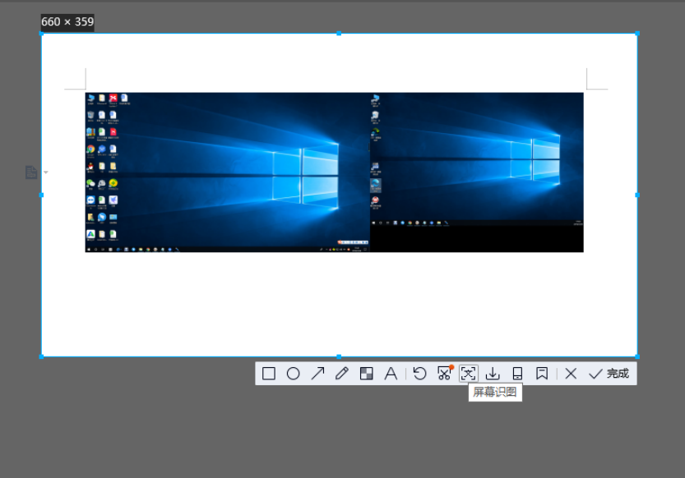Click the scissors icon with red dot
The height and width of the screenshot is (478, 685).
[x=445, y=374]
